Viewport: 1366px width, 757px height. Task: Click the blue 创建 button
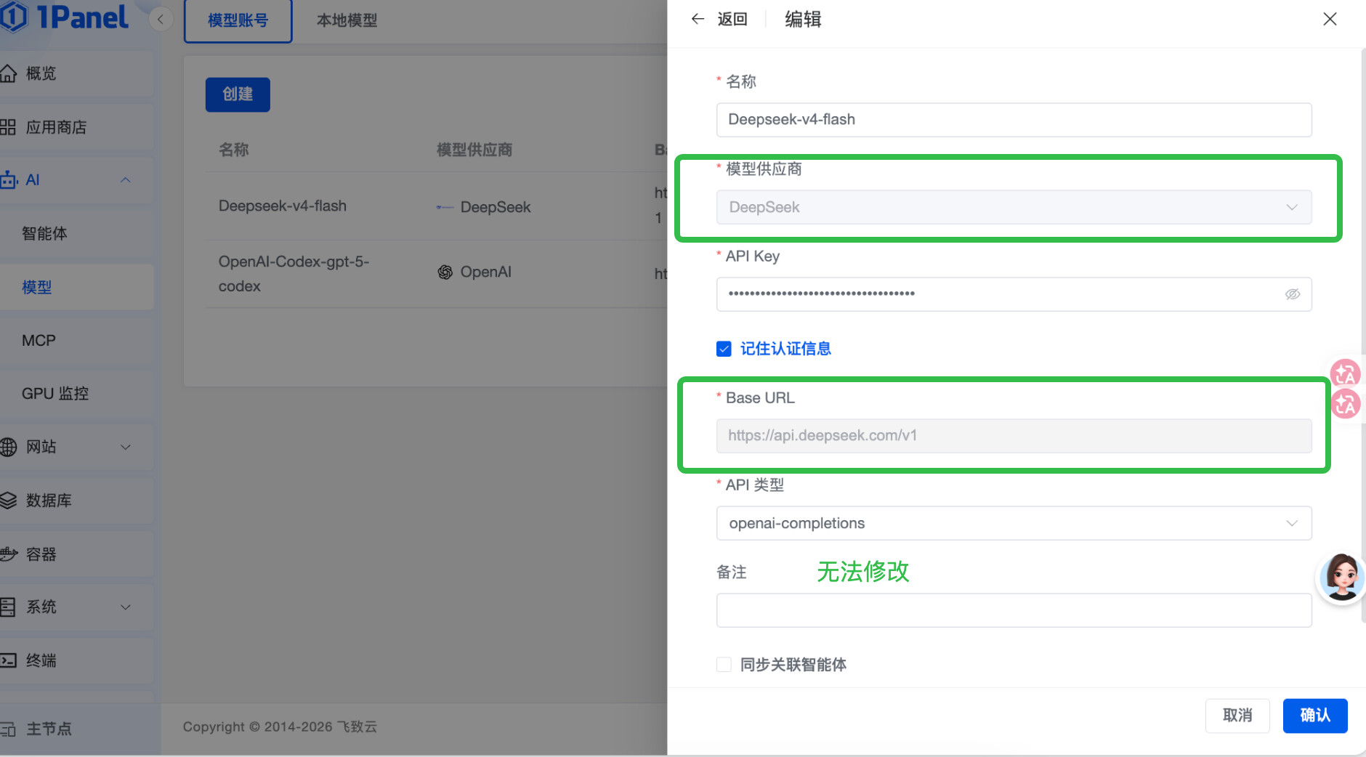point(238,94)
